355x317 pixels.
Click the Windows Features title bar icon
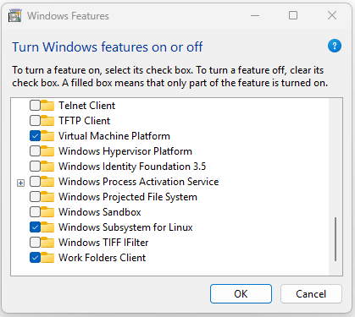click(x=14, y=15)
